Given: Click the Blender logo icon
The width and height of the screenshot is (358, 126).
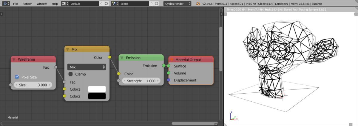Looking at the screenshot, I should pos(198,4).
